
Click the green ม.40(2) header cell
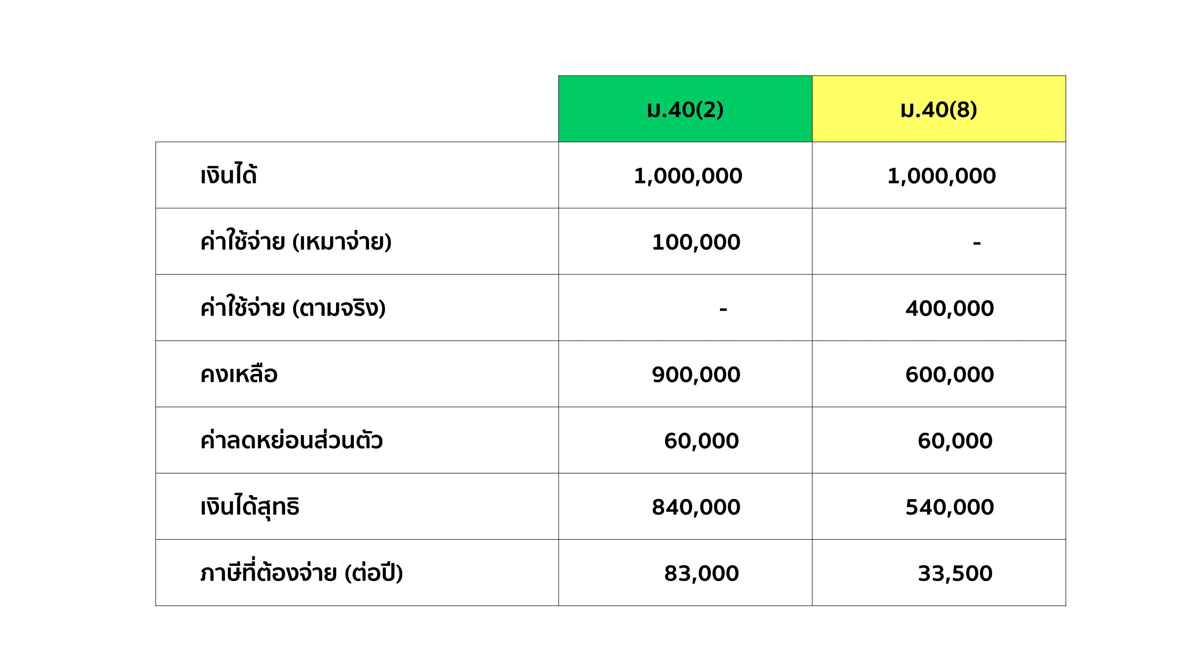(x=685, y=110)
